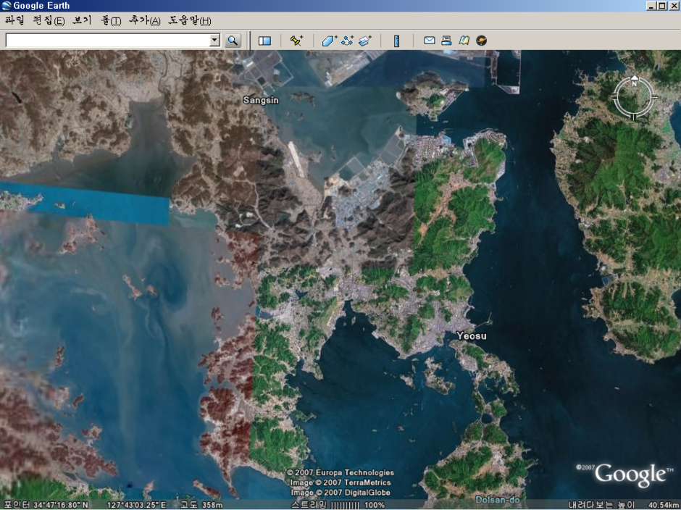The image size is (681, 510).
Task: Select the add path tool
Action: [x=347, y=41]
